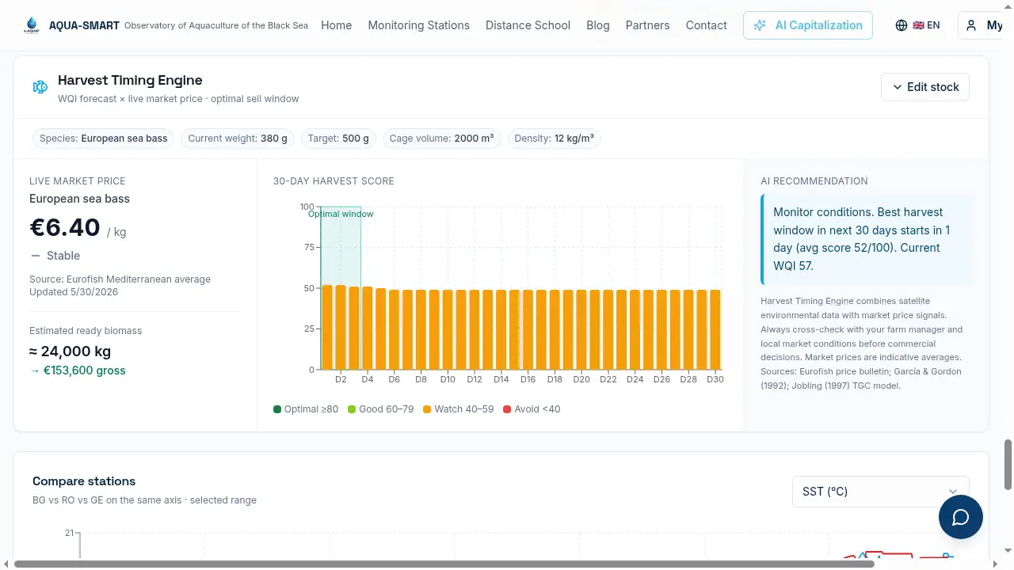The image size is (1014, 570).
Task: Click the D2 bar in harvest chart
Action: point(341,327)
